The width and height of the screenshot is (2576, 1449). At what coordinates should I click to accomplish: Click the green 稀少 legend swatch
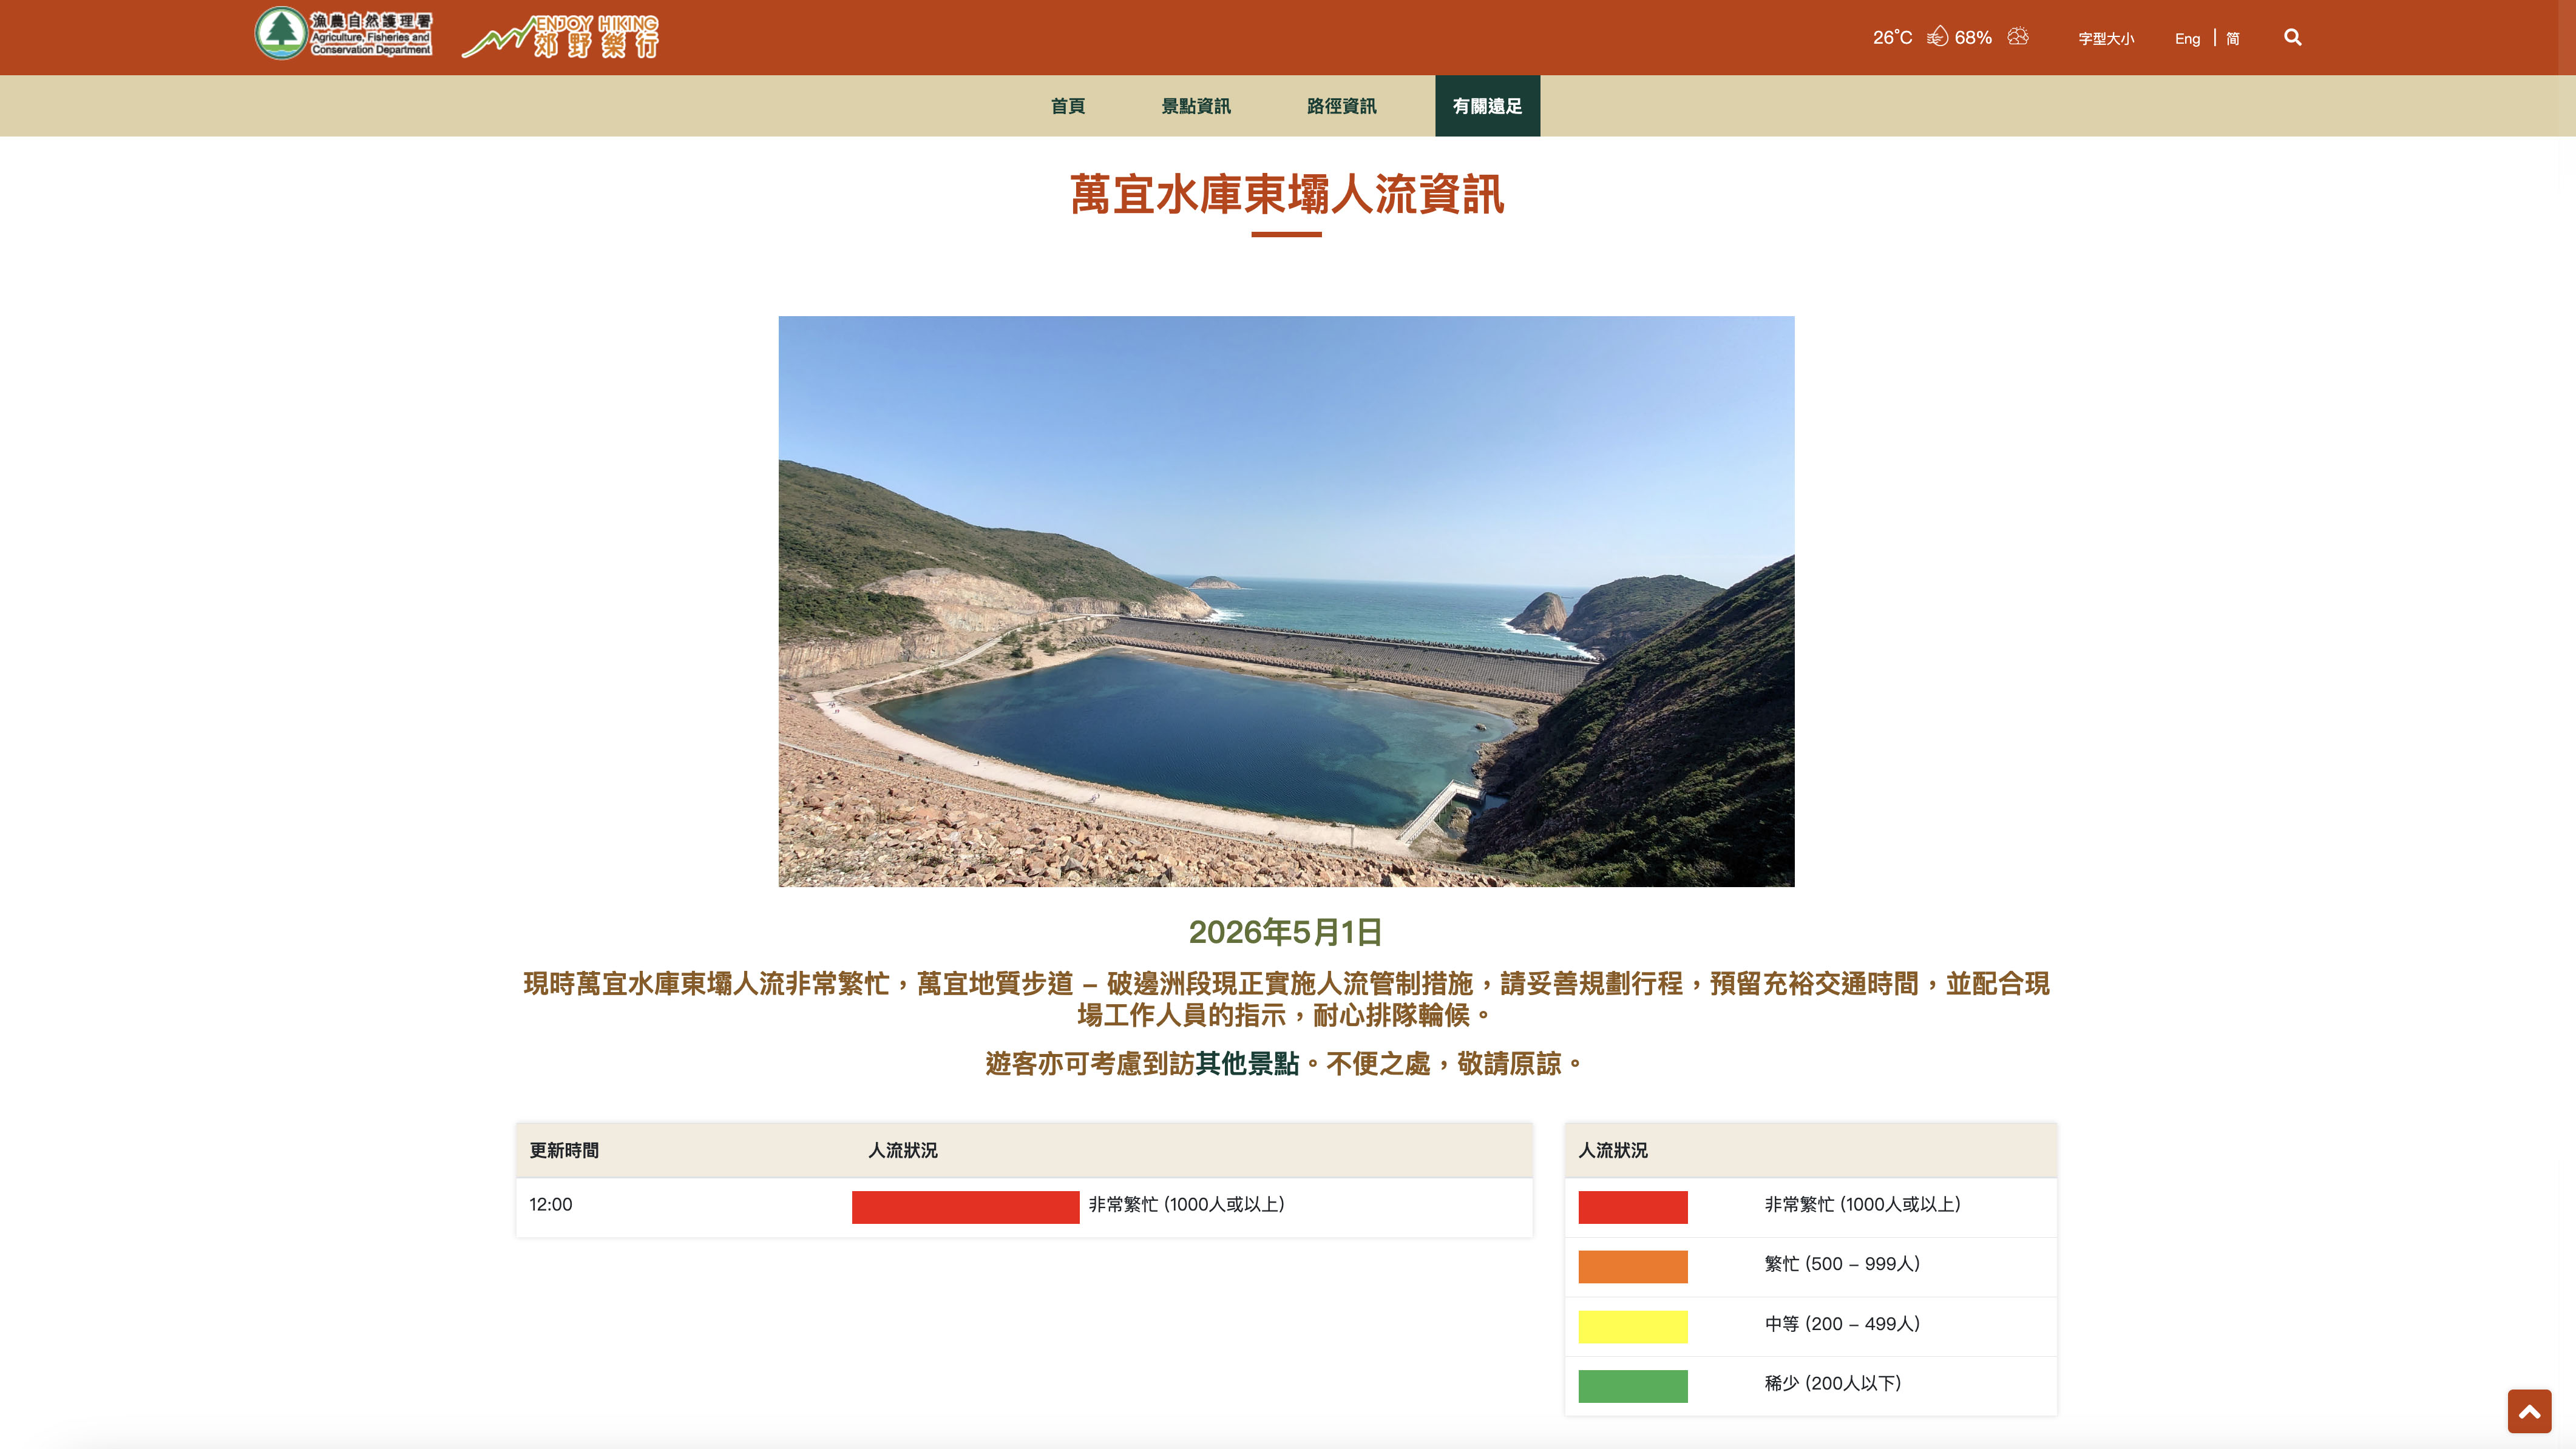click(x=1633, y=1386)
